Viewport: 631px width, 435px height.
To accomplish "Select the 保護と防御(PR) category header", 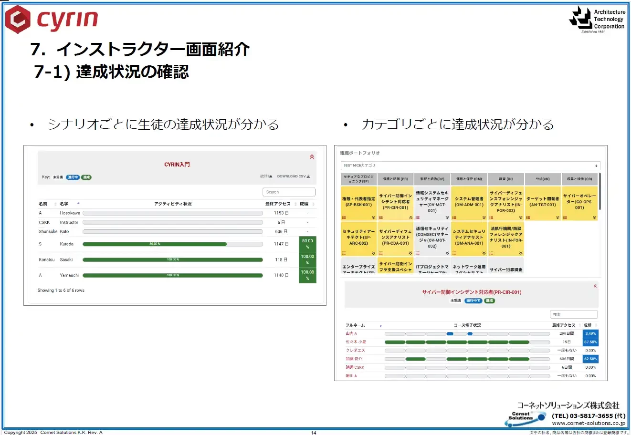I will pyautogui.click(x=395, y=179).
